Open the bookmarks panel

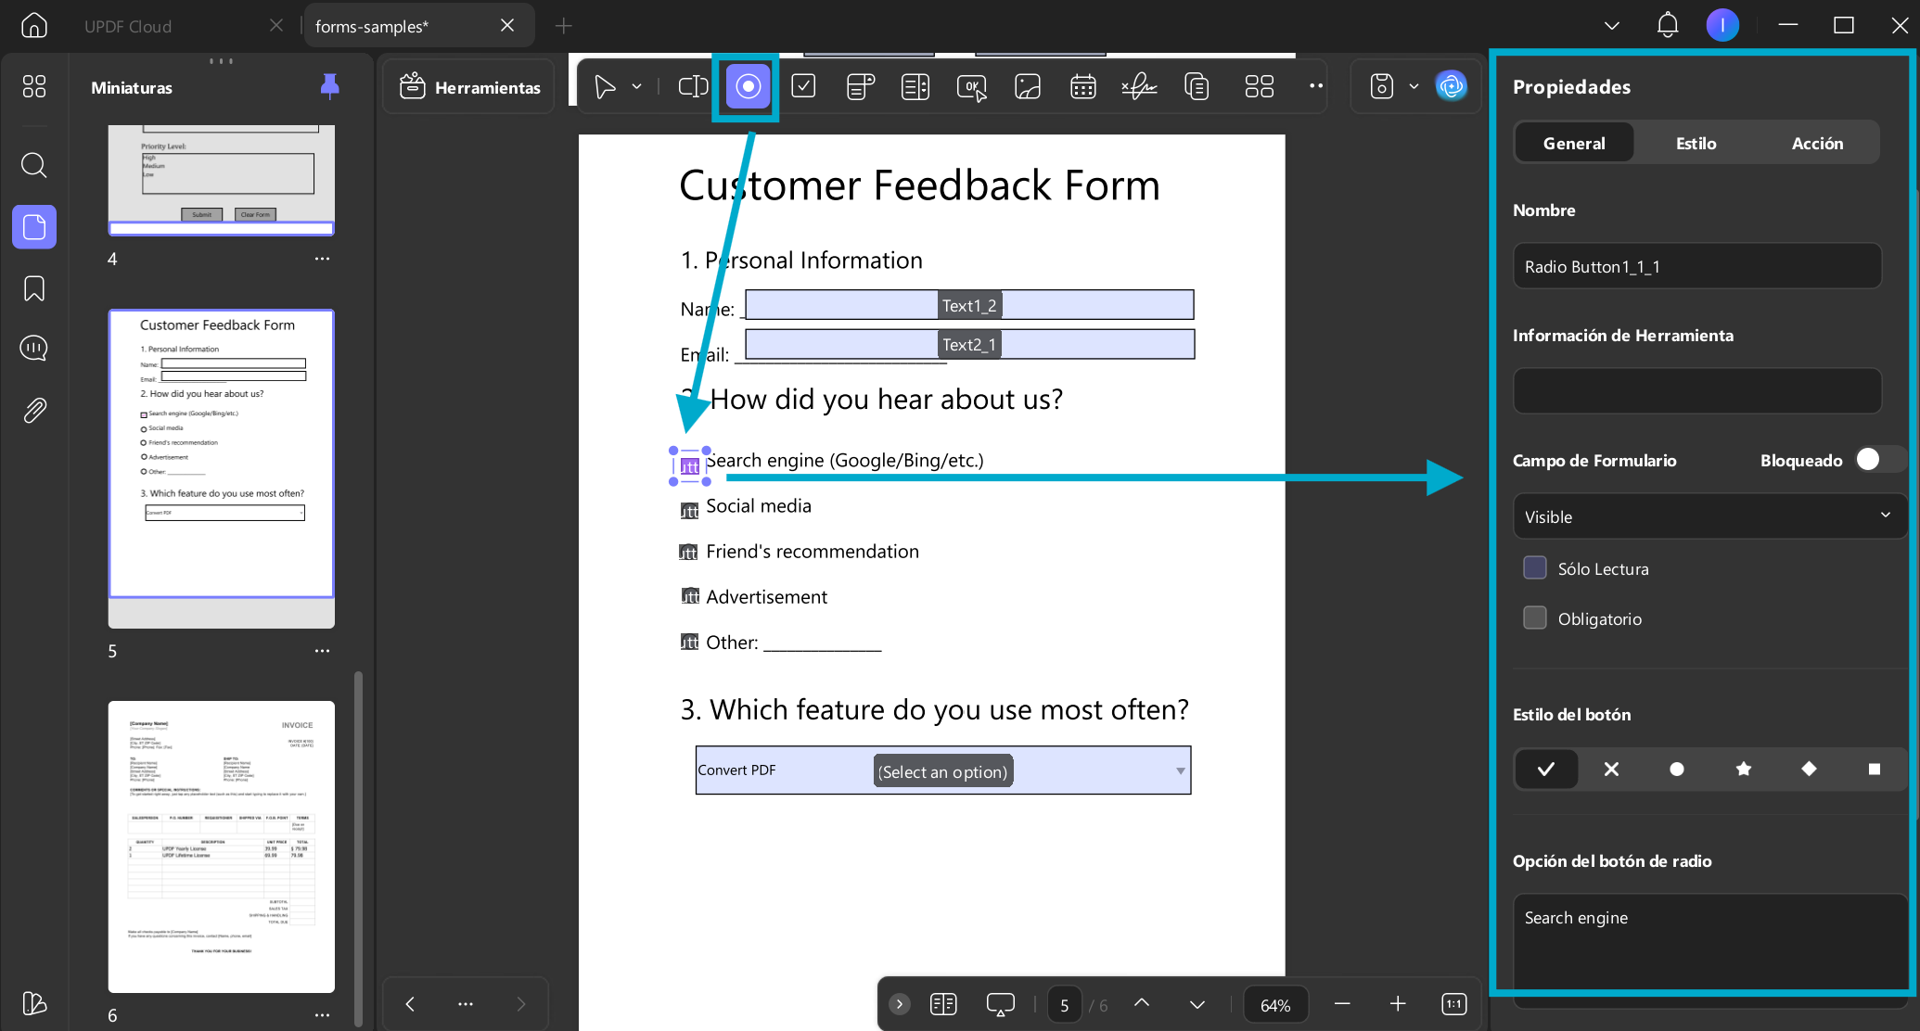pyautogui.click(x=34, y=288)
